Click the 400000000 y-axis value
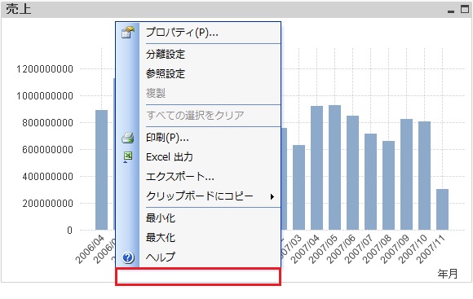Screen dimensions: 473x299 (x=47, y=176)
